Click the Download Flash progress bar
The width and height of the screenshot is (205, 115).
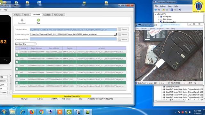[x=72, y=96]
